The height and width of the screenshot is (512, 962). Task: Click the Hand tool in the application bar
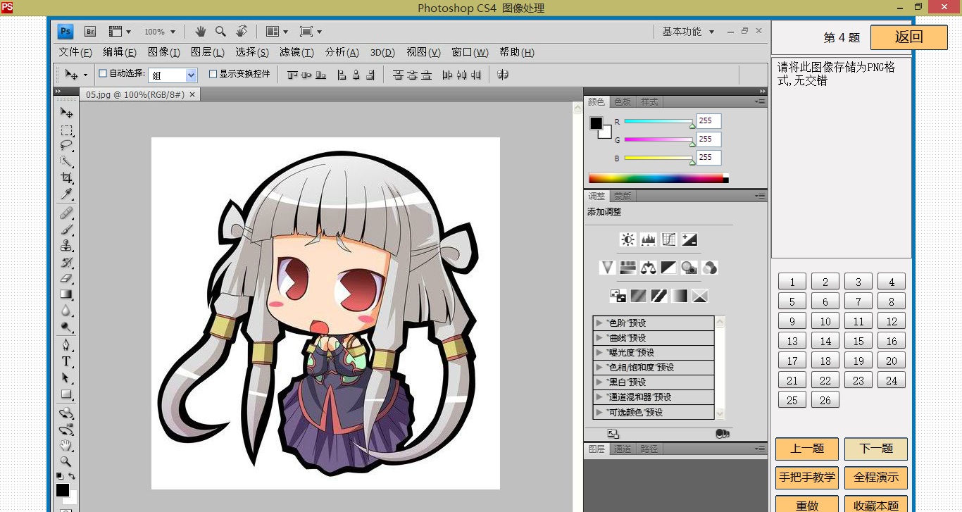(201, 32)
